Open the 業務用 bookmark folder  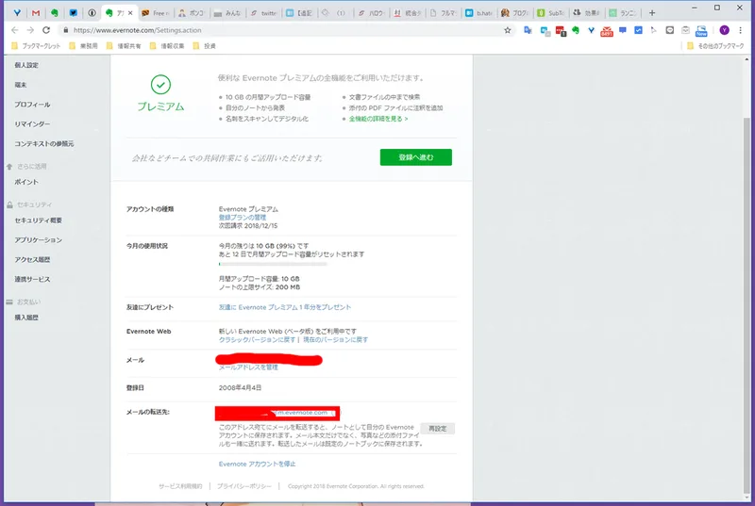tap(83, 46)
